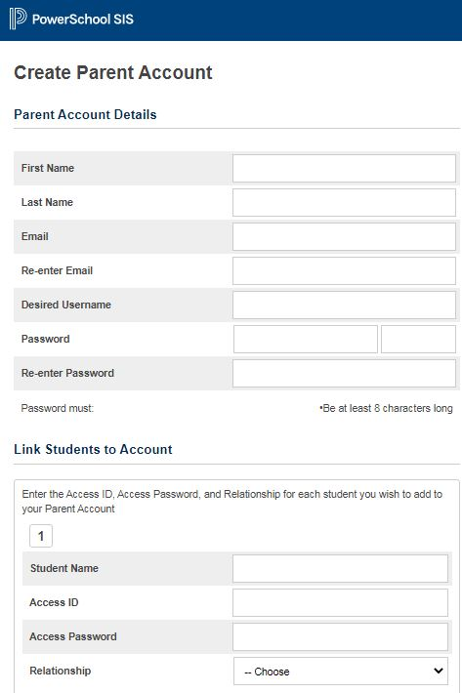Click the Create Parent Account title
Image resolution: width=462 pixels, height=693 pixels.
click(x=113, y=72)
